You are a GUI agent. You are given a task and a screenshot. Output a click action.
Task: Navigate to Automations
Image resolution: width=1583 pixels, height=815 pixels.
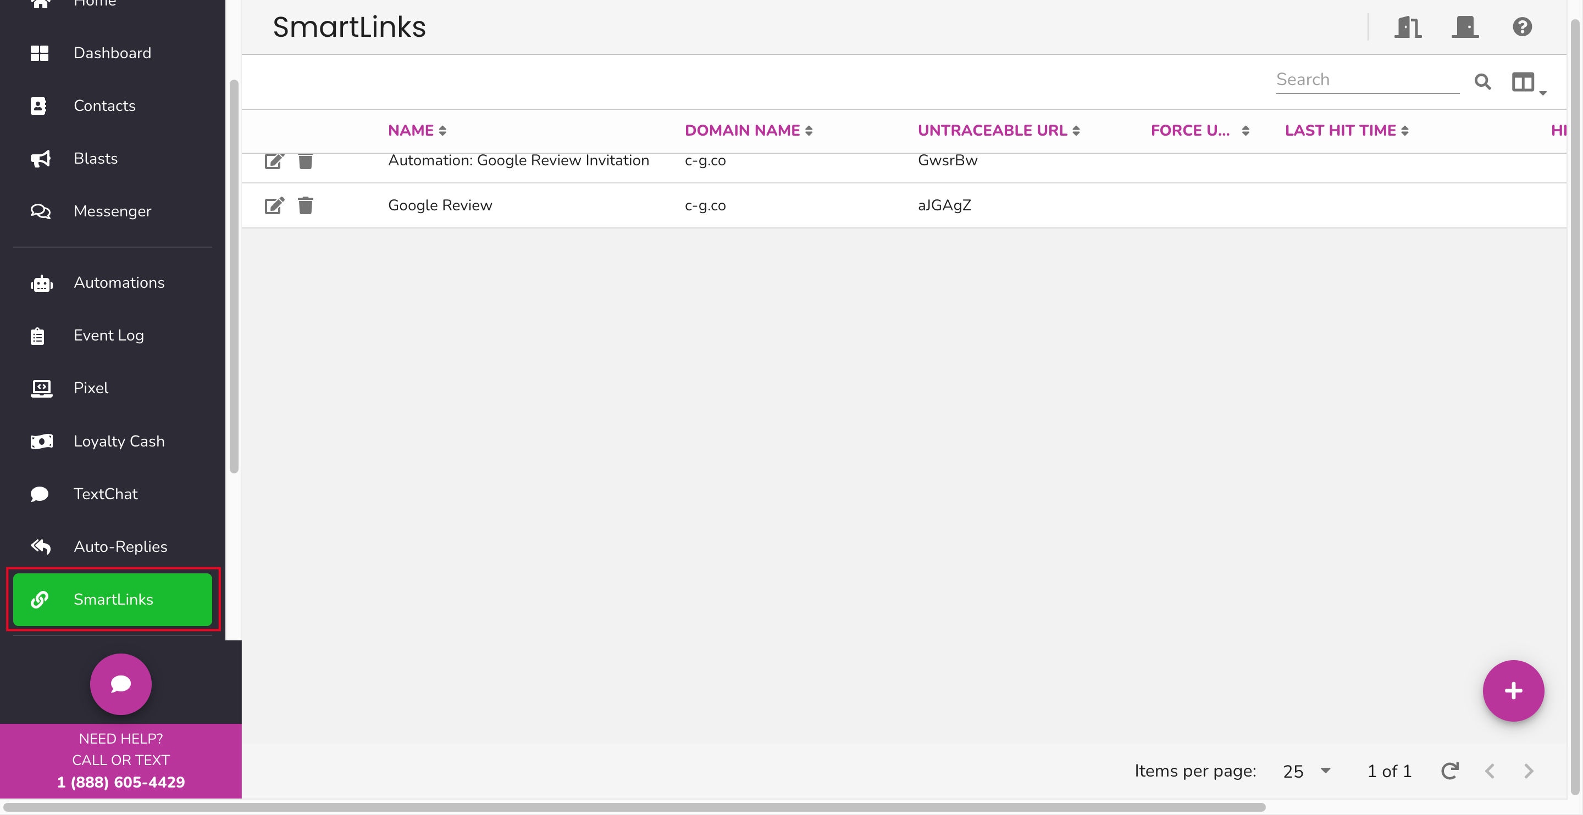[x=113, y=282]
